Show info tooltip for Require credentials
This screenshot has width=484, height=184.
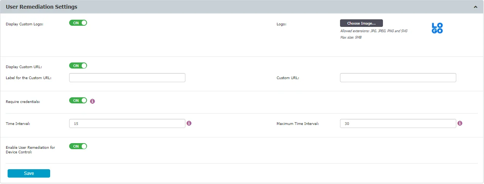pyautogui.click(x=92, y=101)
